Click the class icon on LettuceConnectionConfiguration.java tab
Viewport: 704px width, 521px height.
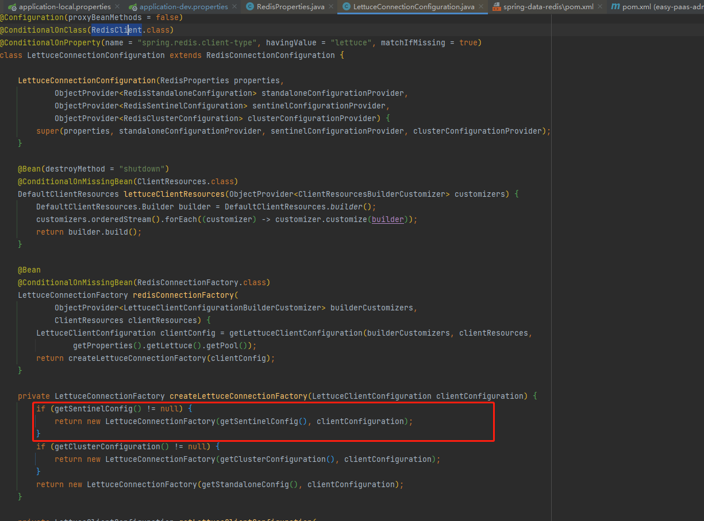tap(347, 7)
